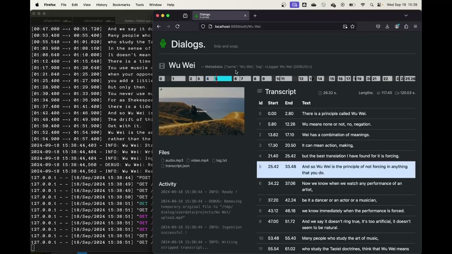Viewport: 452px width, 254px height.
Task: Click the shield tracking protection icon
Action: 203,26
